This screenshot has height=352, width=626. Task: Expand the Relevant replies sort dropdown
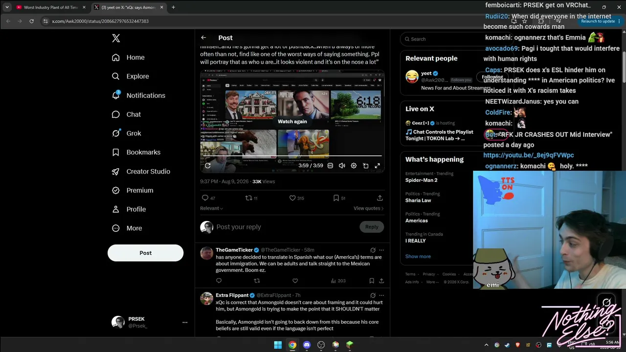point(211,208)
